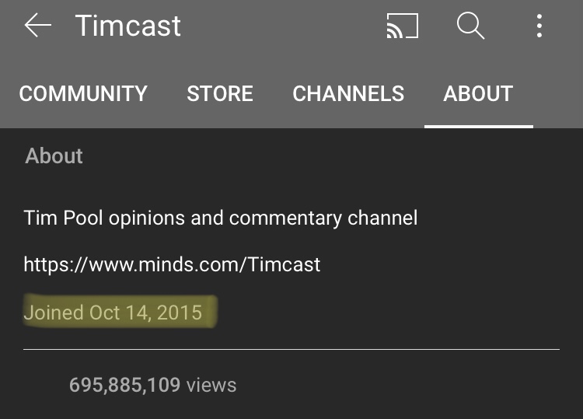The height and width of the screenshot is (419, 583).
Task: Open the Cast to device icon
Action: pyautogui.click(x=403, y=26)
